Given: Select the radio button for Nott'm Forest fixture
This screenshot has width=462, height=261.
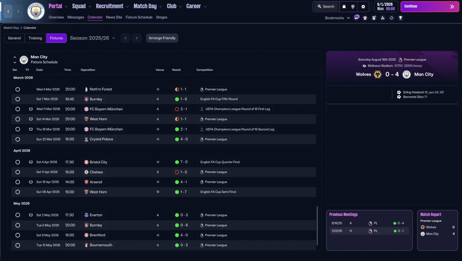Looking at the screenshot, I should [18, 89].
